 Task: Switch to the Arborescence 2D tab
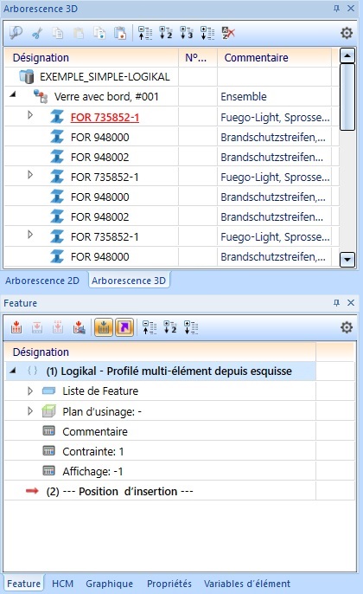click(x=42, y=281)
